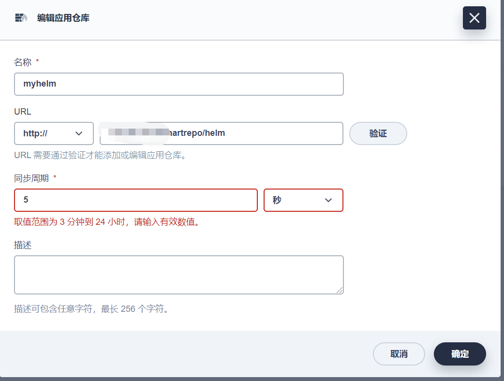Click the 验证 button to verify URL
Image resolution: width=504 pixels, height=381 pixels.
[378, 133]
